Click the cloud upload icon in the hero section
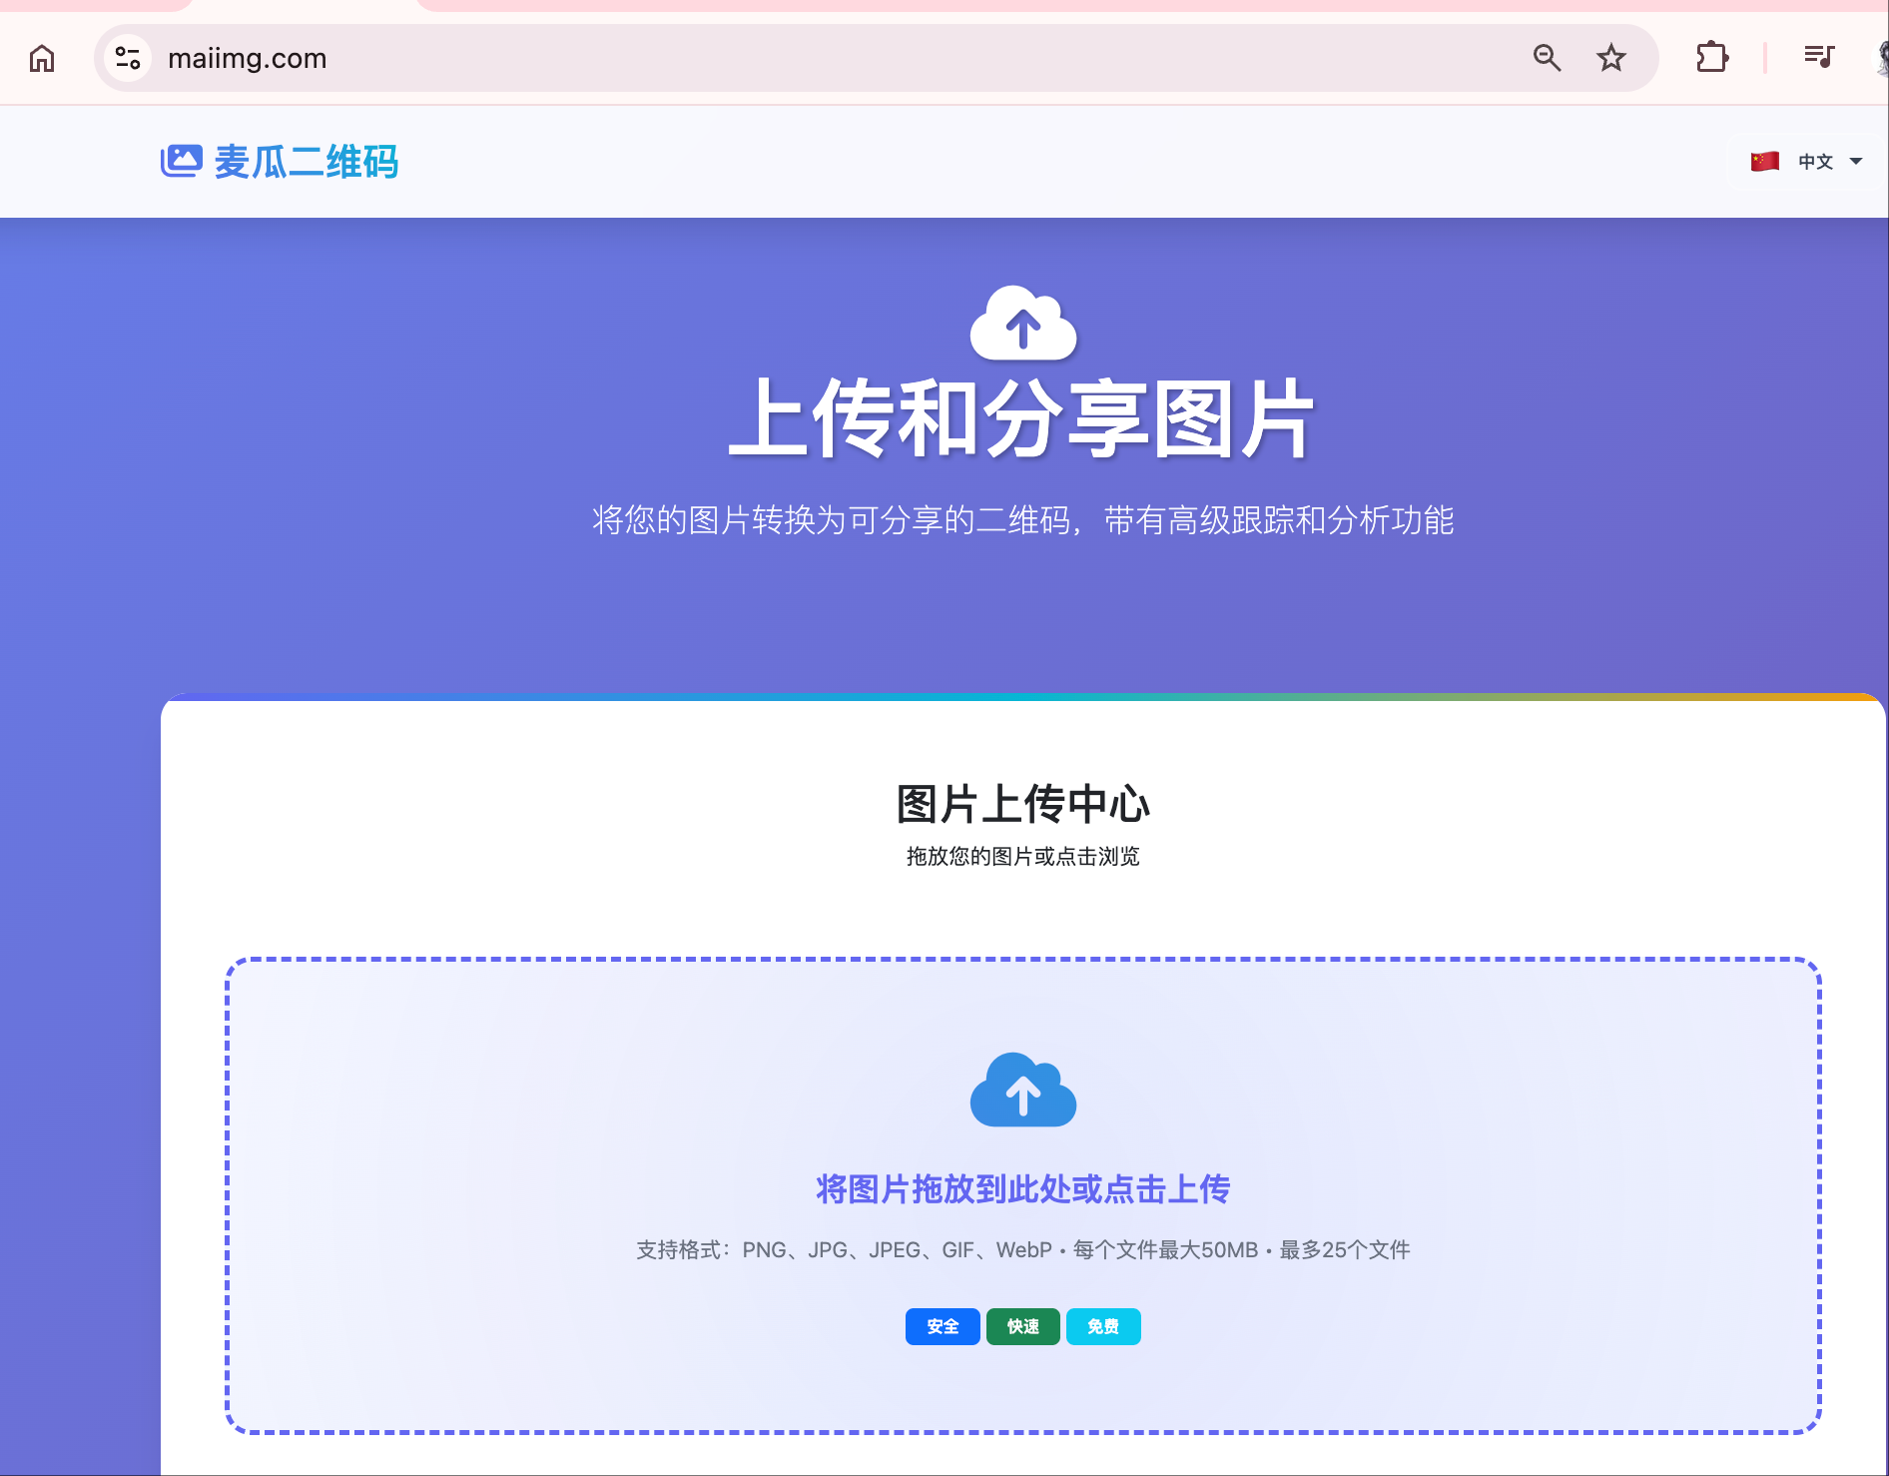The image size is (1889, 1476). (1021, 324)
